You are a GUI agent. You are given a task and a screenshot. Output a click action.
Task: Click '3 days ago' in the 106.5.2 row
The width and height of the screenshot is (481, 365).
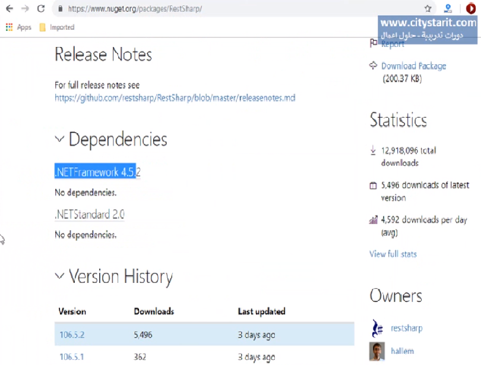[x=257, y=335]
